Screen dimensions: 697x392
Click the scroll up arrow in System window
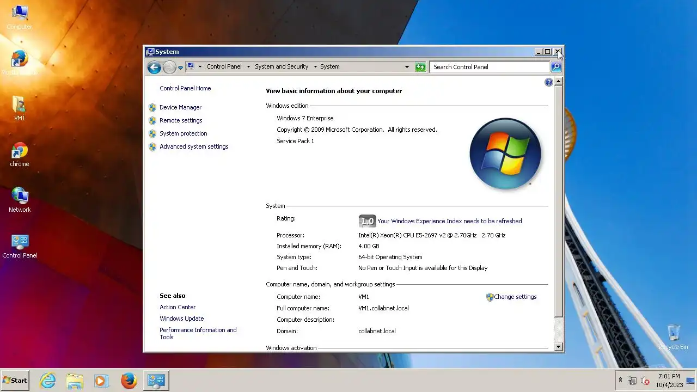click(558, 82)
